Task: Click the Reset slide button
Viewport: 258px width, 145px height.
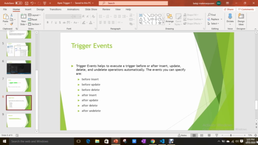Action: point(33,19)
